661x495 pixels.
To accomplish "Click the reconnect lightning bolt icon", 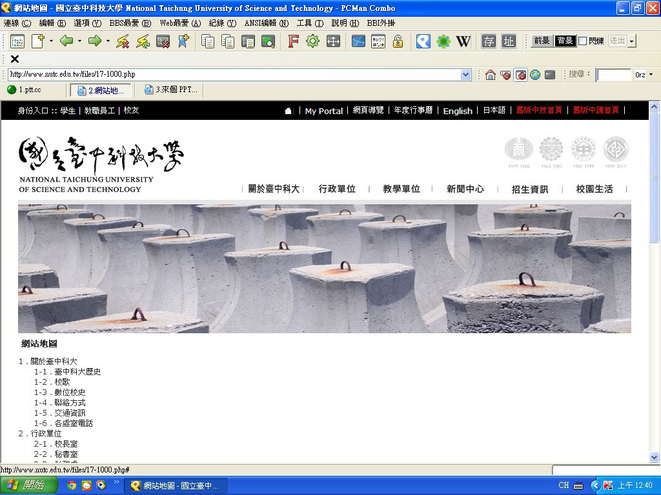I will coord(143,41).
